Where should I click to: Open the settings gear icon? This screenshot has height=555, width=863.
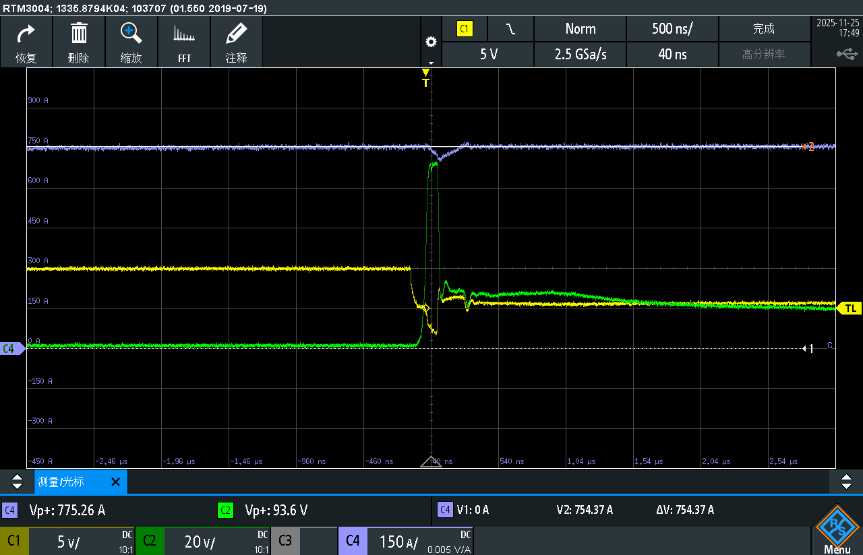point(431,42)
